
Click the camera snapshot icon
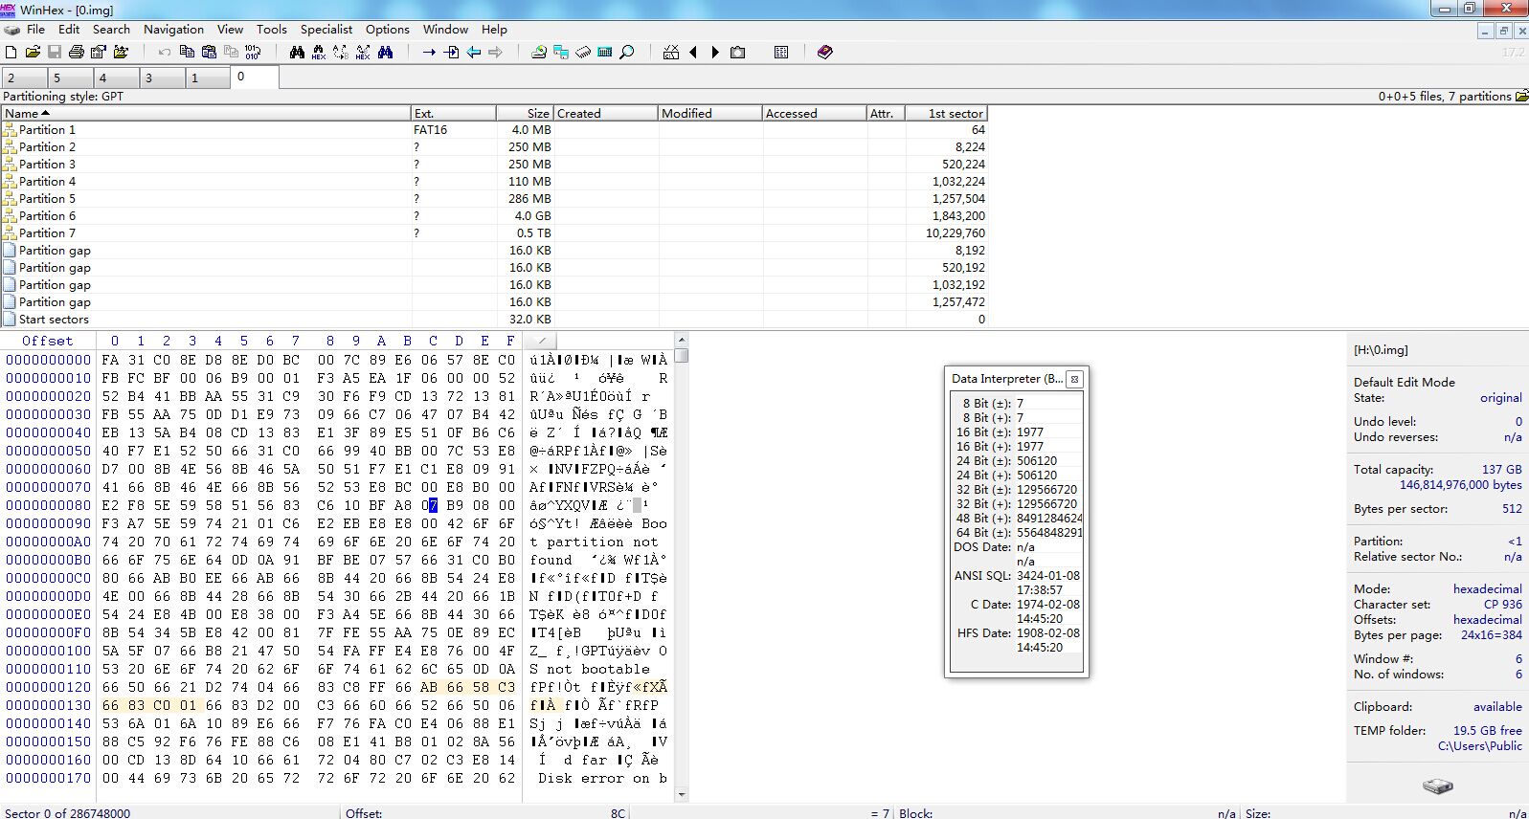tap(737, 52)
